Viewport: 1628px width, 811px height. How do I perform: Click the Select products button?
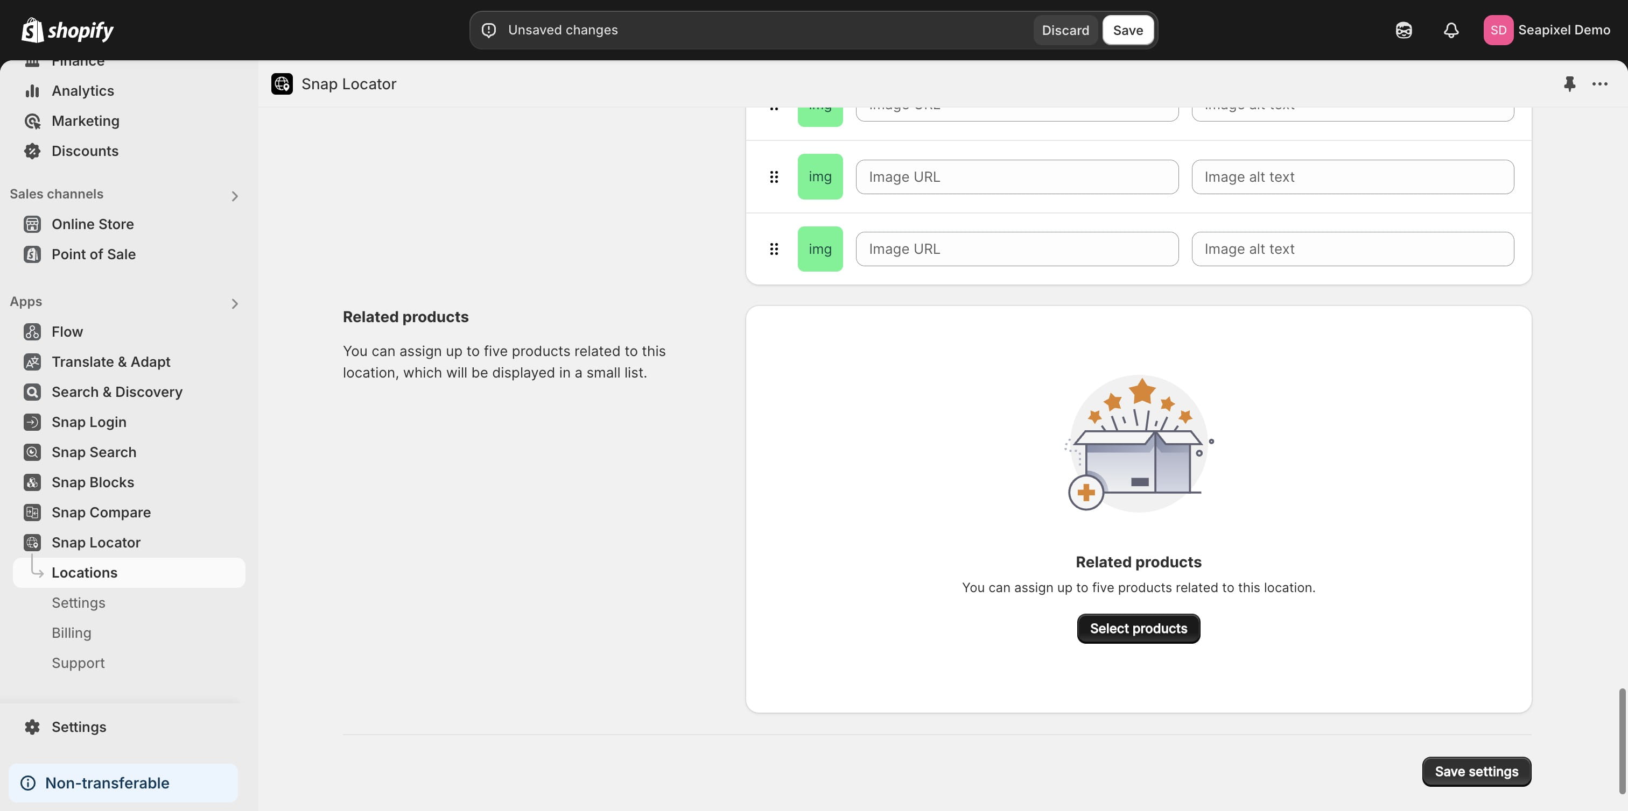1138,628
